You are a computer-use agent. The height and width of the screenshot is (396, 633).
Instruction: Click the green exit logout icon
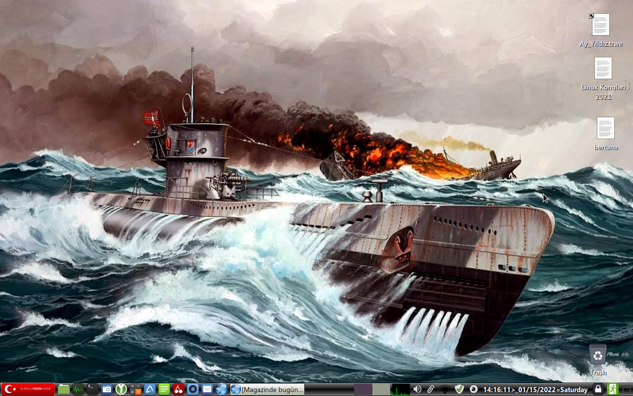click(x=613, y=389)
